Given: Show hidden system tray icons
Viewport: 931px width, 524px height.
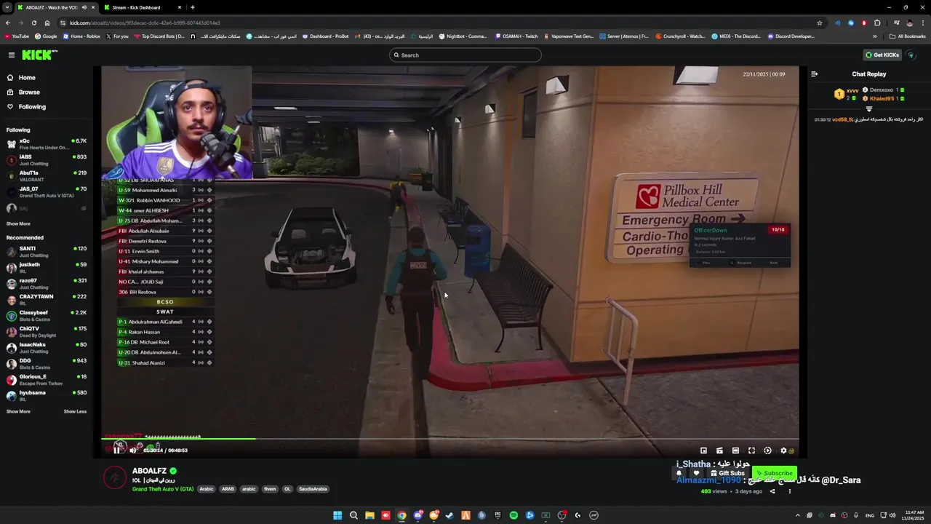Looking at the screenshot, I should [x=798, y=515].
